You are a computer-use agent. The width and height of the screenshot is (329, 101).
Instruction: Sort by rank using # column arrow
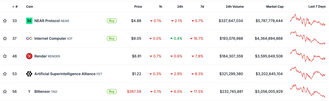coord(15,7)
